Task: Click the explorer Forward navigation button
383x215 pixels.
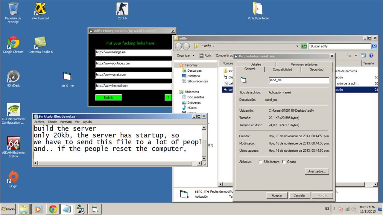Action: point(186,46)
